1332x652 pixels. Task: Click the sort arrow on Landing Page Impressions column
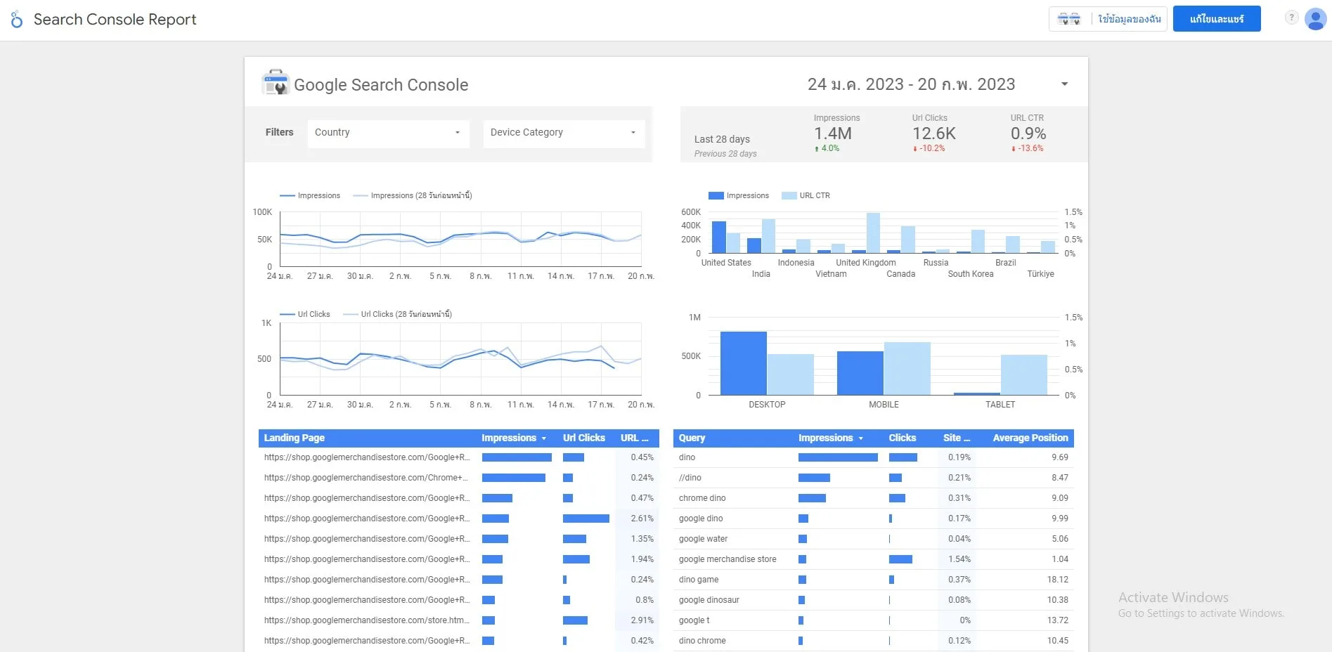coord(543,438)
